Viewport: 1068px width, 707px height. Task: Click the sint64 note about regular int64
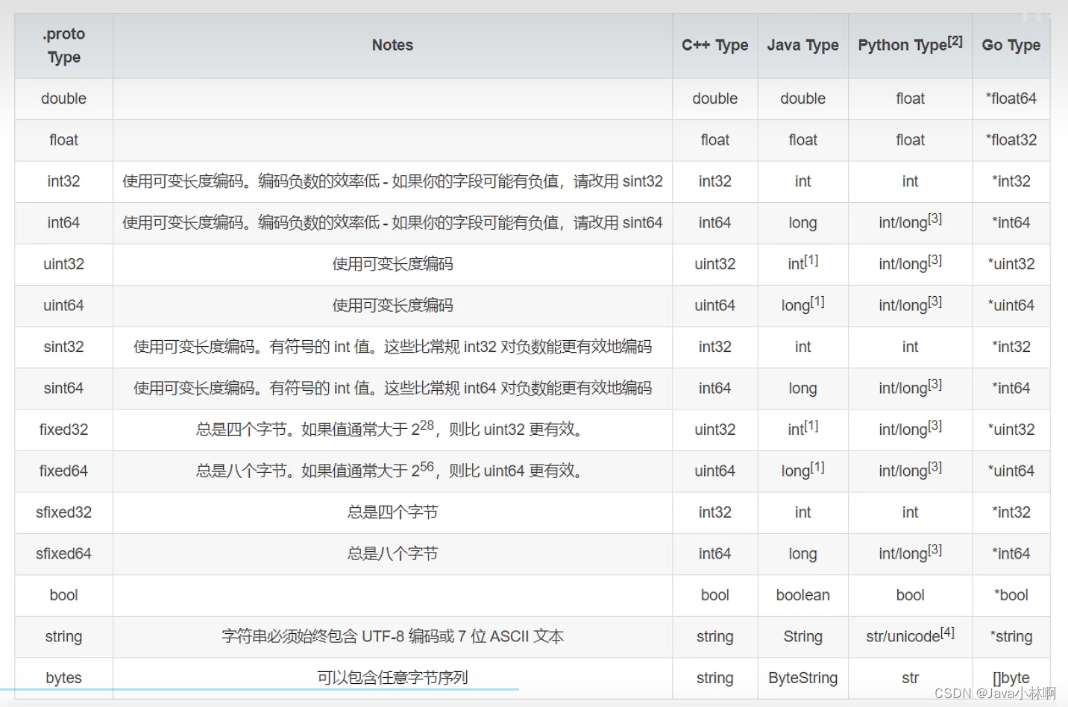click(392, 389)
